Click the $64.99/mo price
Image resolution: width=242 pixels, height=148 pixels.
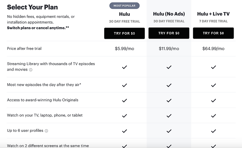tap(213, 49)
